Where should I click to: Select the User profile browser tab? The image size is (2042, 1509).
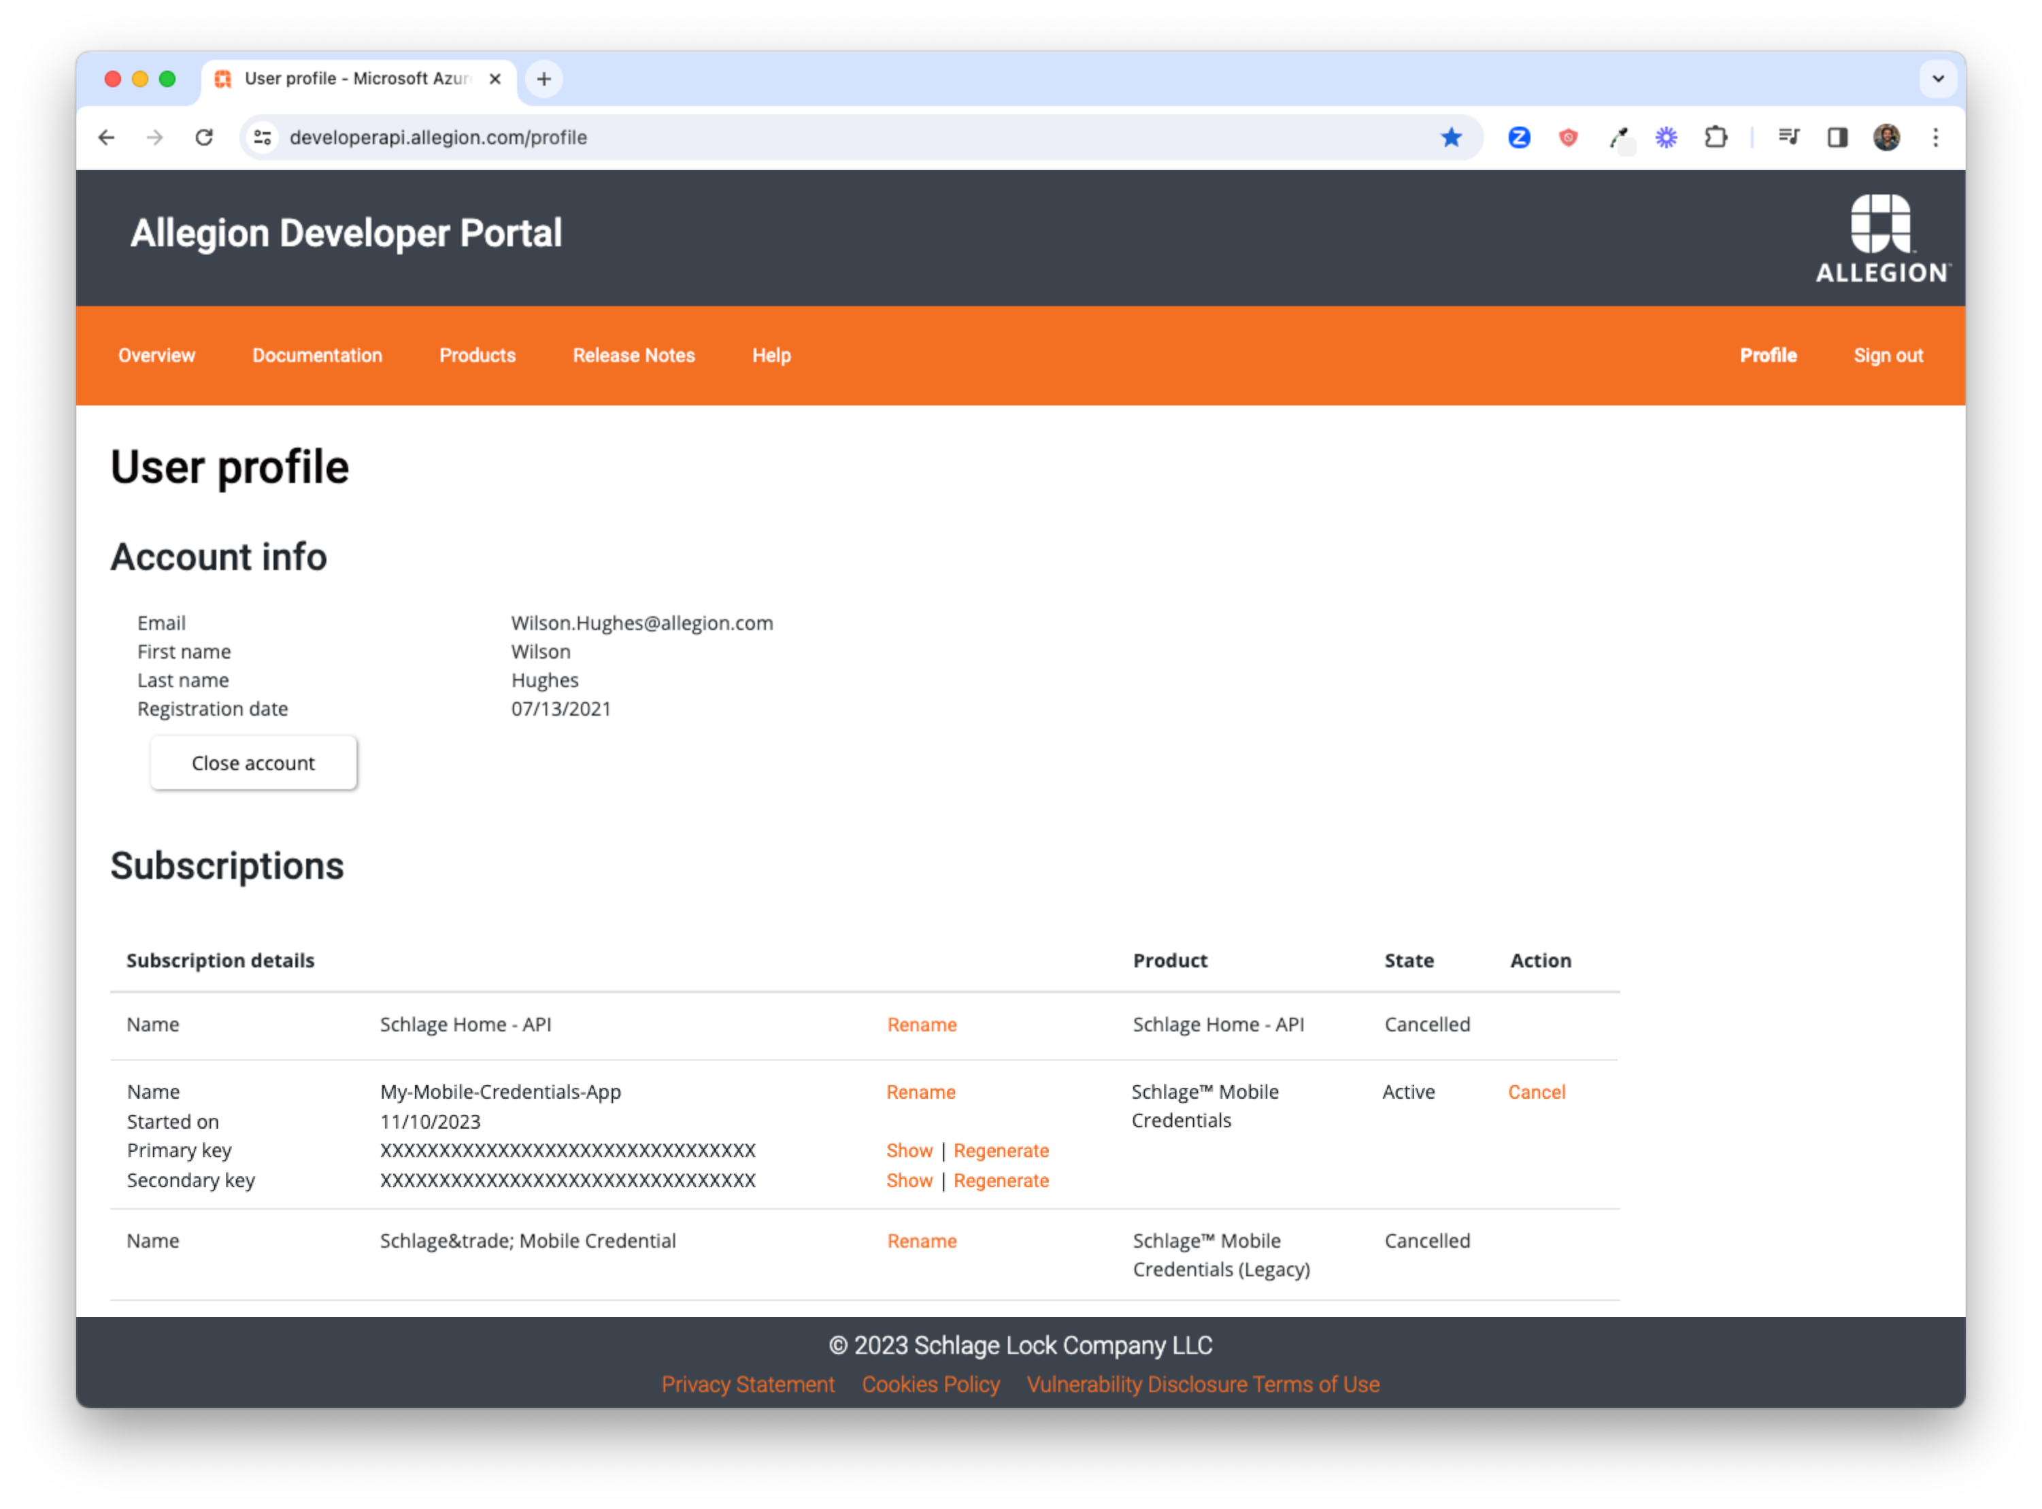tap(358, 78)
